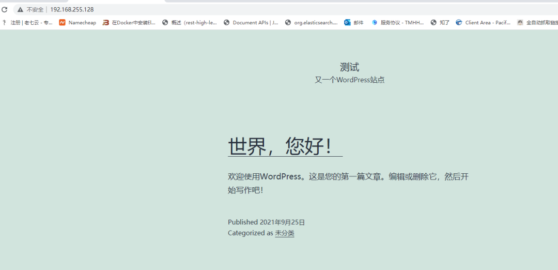Click the globe icon for Document APIs bookmark
This screenshot has height=270, width=558.
pyautogui.click(x=227, y=22)
